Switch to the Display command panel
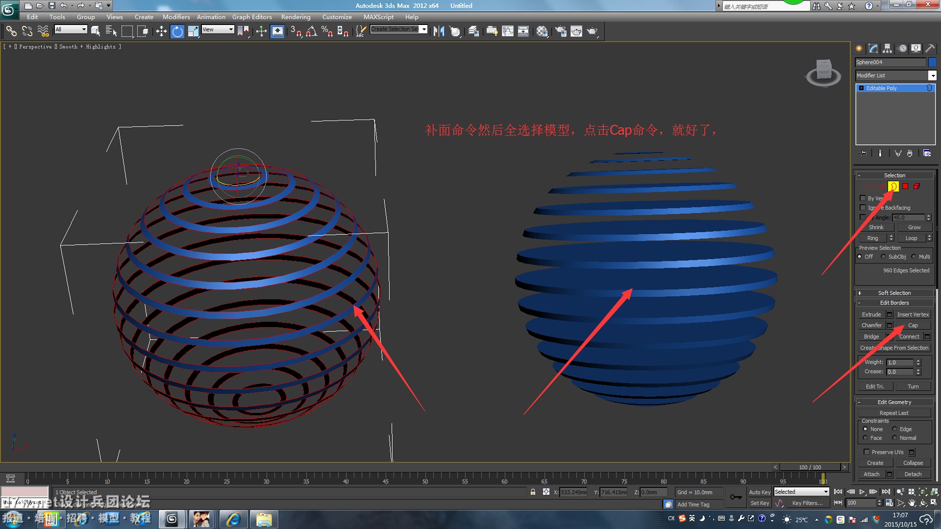Viewport: 941px width, 529px height. 916,48
